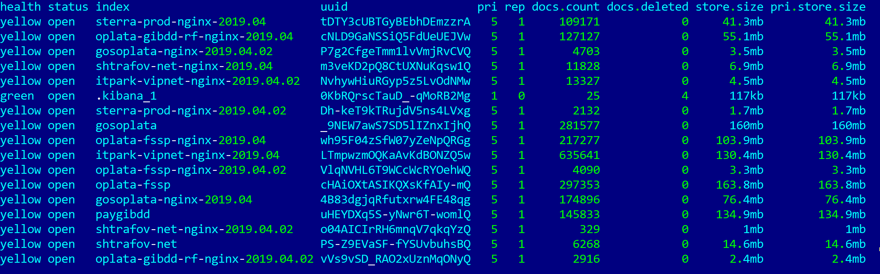This screenshot has height=274, width=880.
Task: Click uuid wh95F04zSfW07yZeNpQRGg
Action: coord(396,141)
